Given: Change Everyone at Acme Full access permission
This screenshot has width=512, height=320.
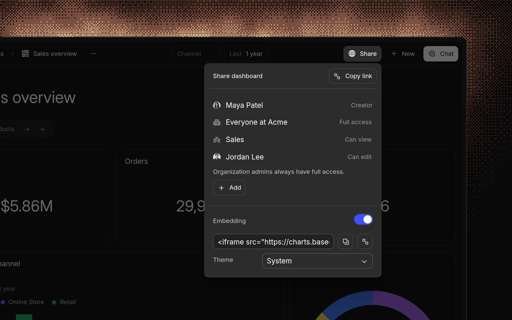Looking at the screenshot, I should coord(355,122).
